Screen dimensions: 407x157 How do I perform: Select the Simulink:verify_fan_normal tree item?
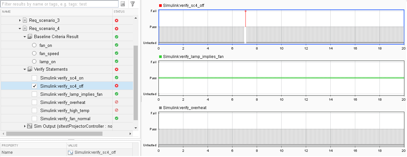pos(65,119)
